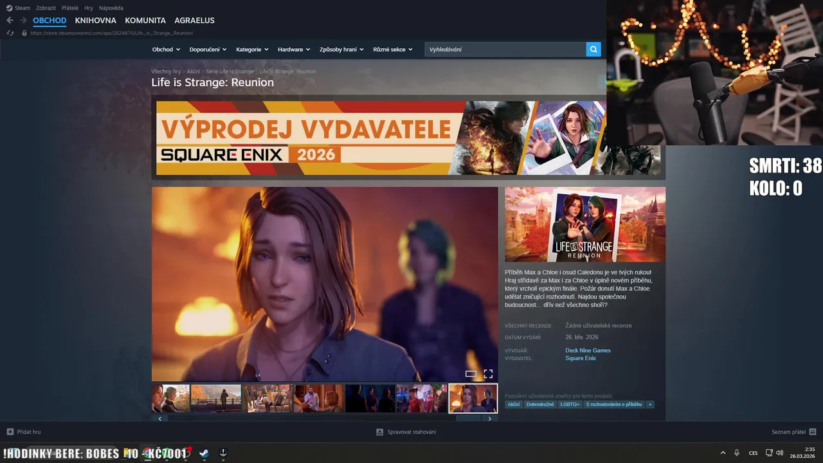Open network status in system tray
The width and height of the screenshot is (823, 463).
click(770, 453)
